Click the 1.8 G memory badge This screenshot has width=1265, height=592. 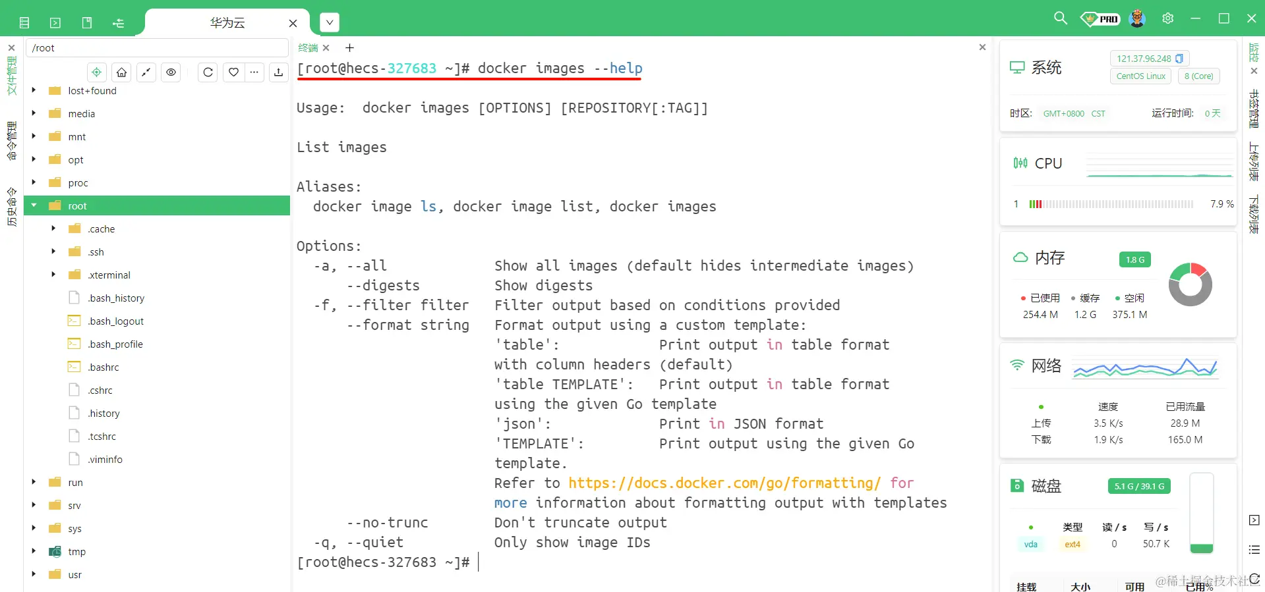pos(1135,259)
